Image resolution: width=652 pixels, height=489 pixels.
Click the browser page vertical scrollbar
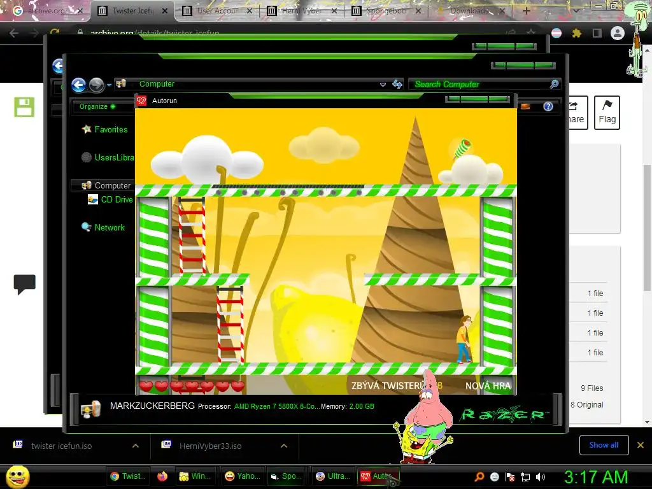(648, 228)
